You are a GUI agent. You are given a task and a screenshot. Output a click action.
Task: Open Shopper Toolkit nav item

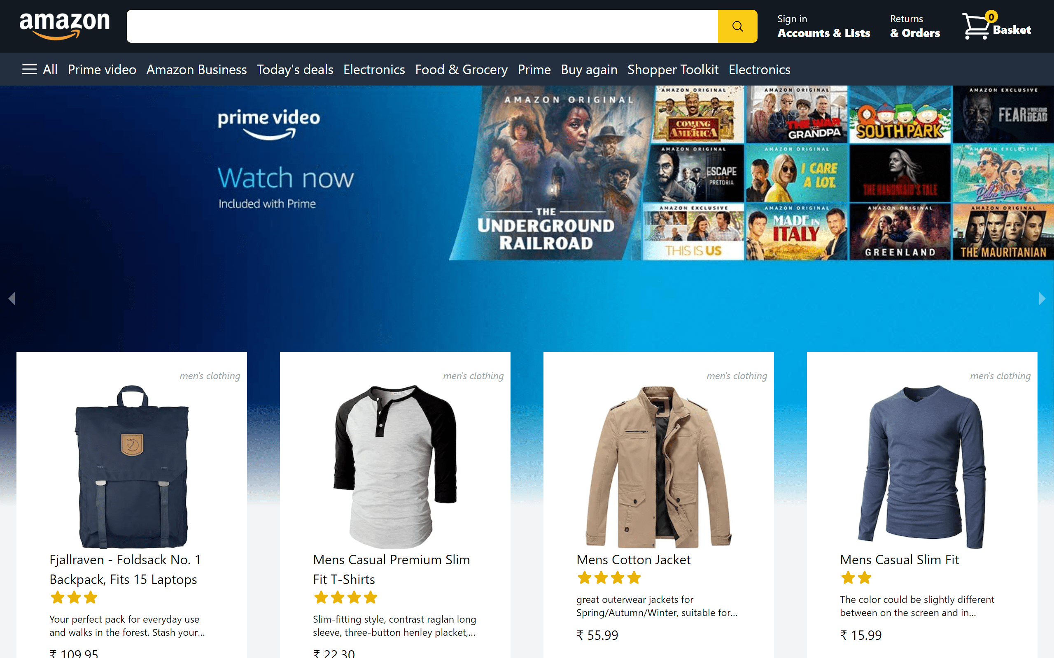673,70
